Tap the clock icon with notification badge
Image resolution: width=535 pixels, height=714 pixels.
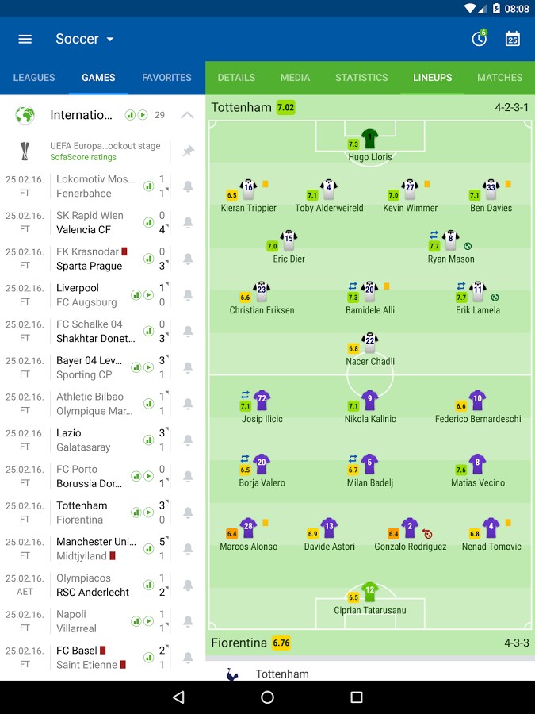(x=479, y=38)
